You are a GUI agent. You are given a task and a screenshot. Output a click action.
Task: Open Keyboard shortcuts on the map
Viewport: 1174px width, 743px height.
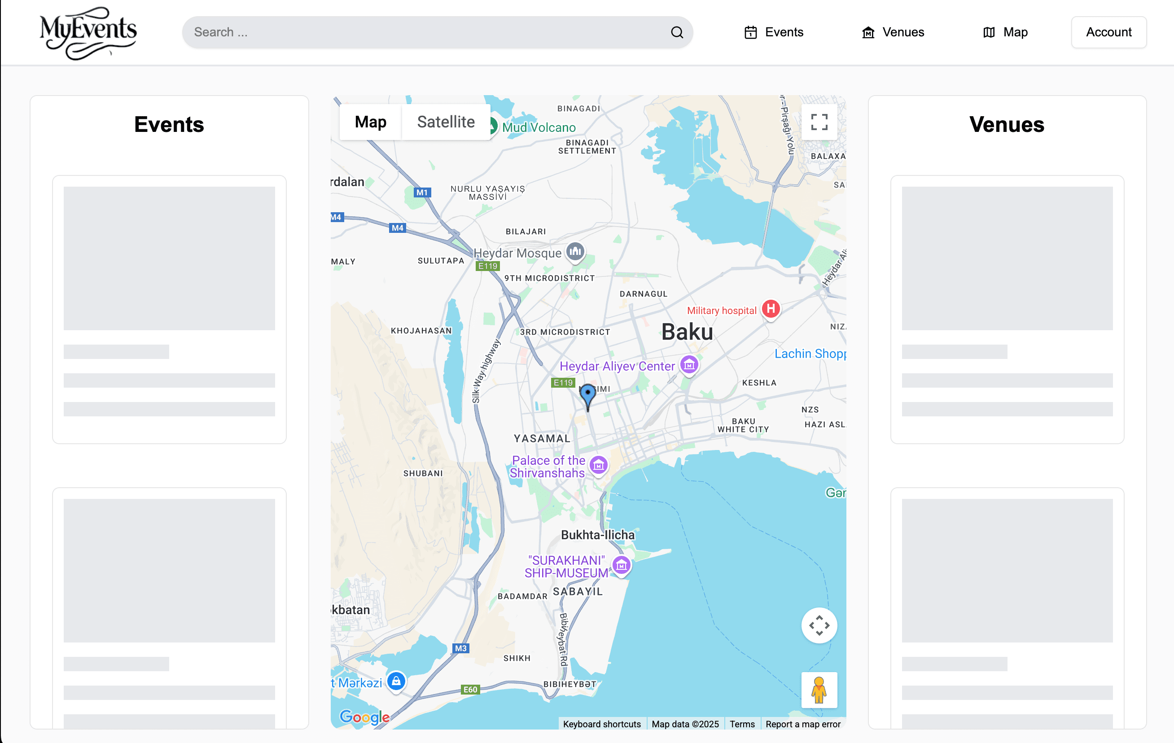coord(602,724)
